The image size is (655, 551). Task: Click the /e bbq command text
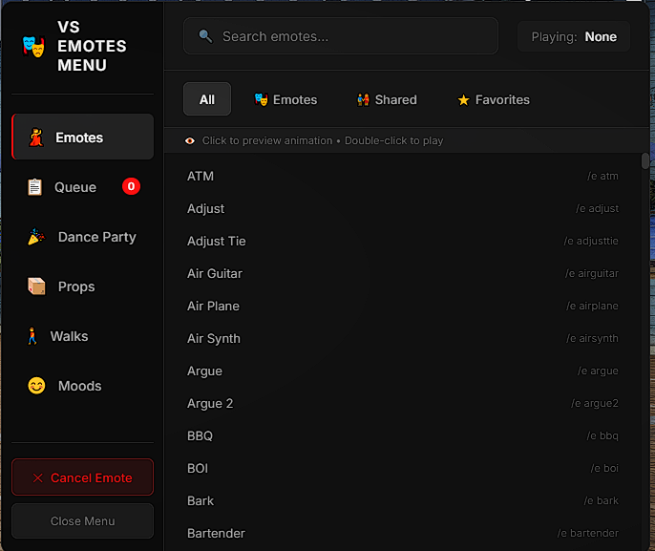coord(602,435)
